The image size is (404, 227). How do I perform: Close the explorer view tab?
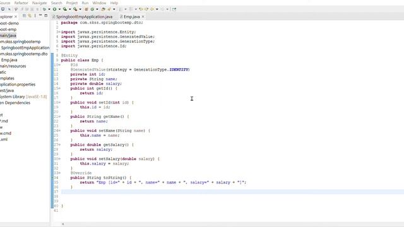point(16,17)
